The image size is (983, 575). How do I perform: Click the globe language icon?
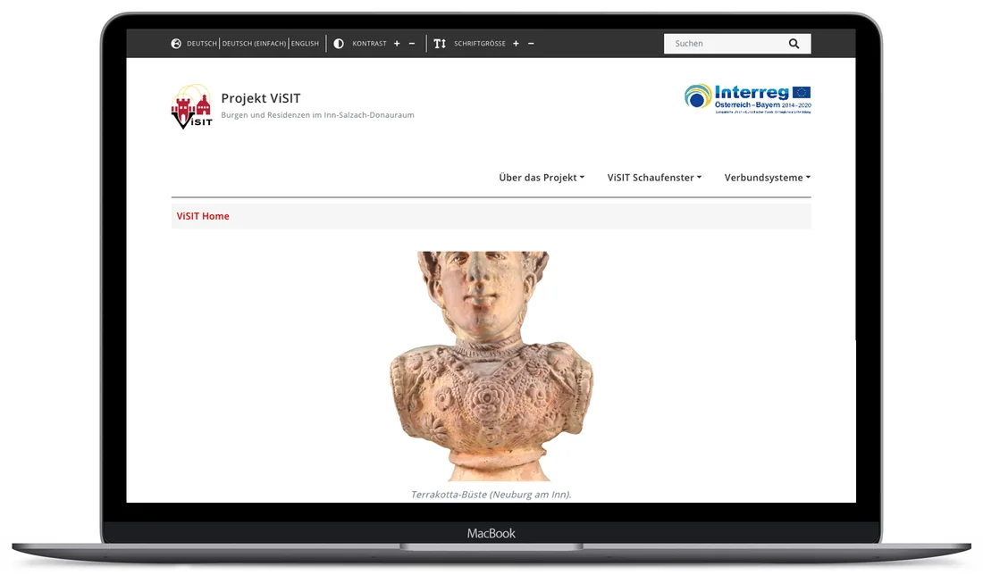(176, 44)
